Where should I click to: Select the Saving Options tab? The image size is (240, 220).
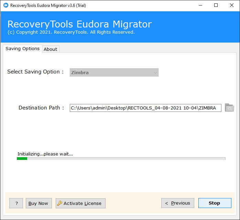[x=22, y=49]
